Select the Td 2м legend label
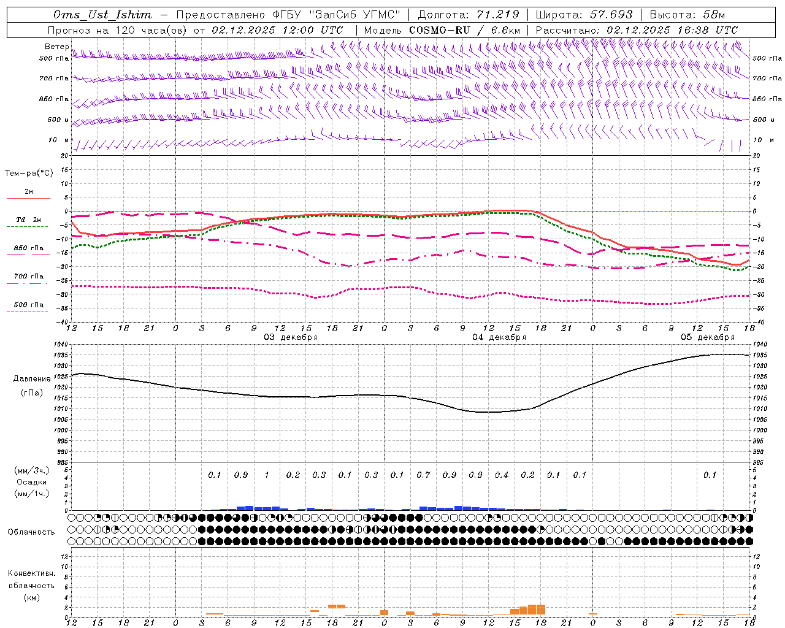This screenshot has height=628, width=785. pos(29,220)
